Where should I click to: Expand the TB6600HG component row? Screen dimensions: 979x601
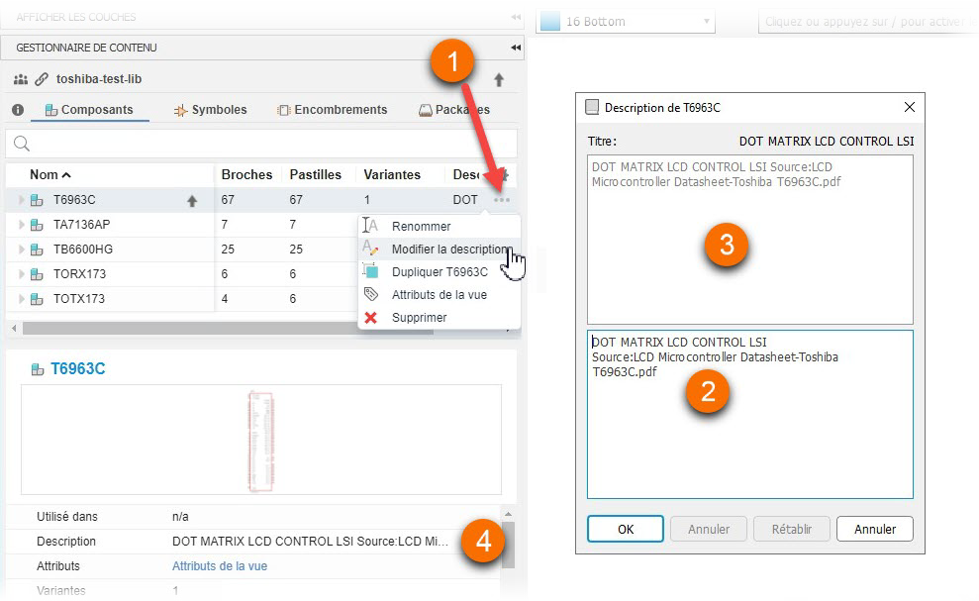(x=21, y=250)
